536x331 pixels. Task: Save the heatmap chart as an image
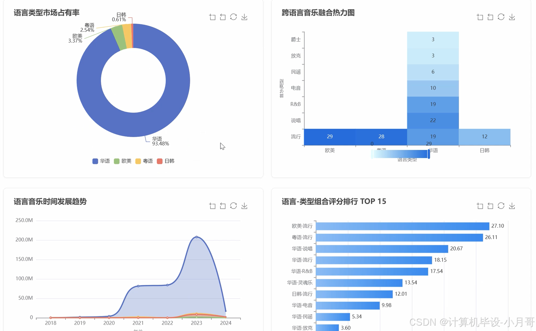512,17
